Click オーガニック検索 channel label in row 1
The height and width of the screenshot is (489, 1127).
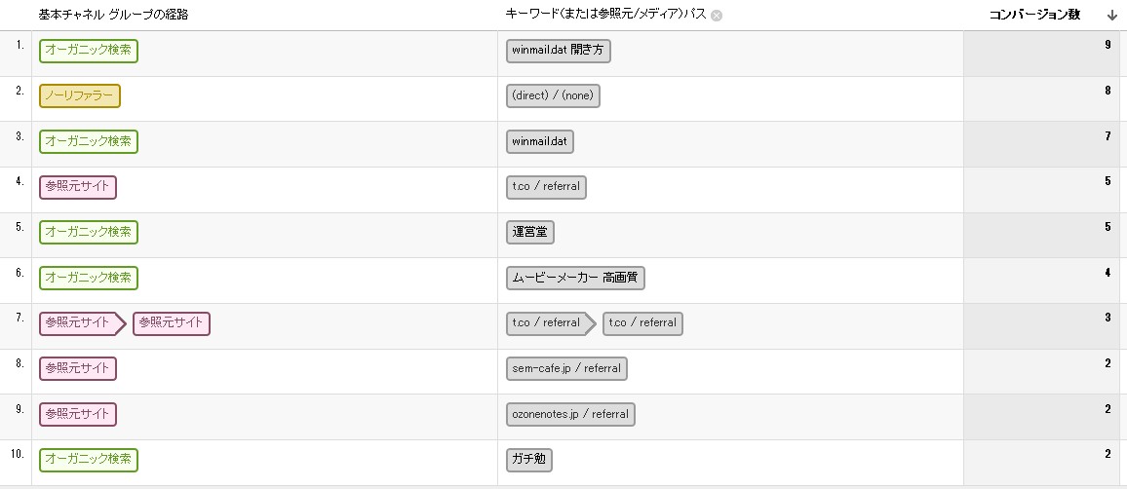89,51
